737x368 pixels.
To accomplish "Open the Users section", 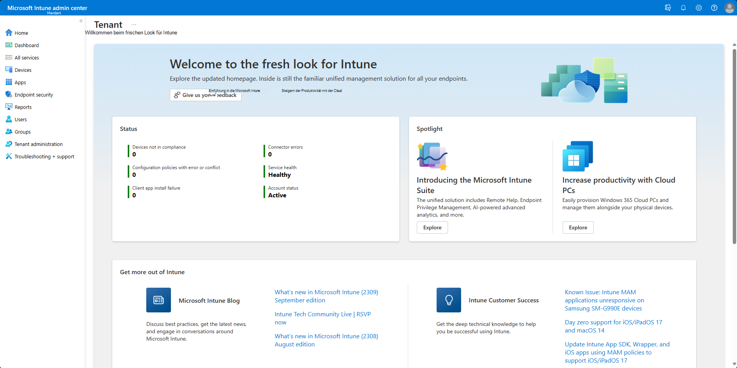I will pyautogui.click(x=21, y=119).
